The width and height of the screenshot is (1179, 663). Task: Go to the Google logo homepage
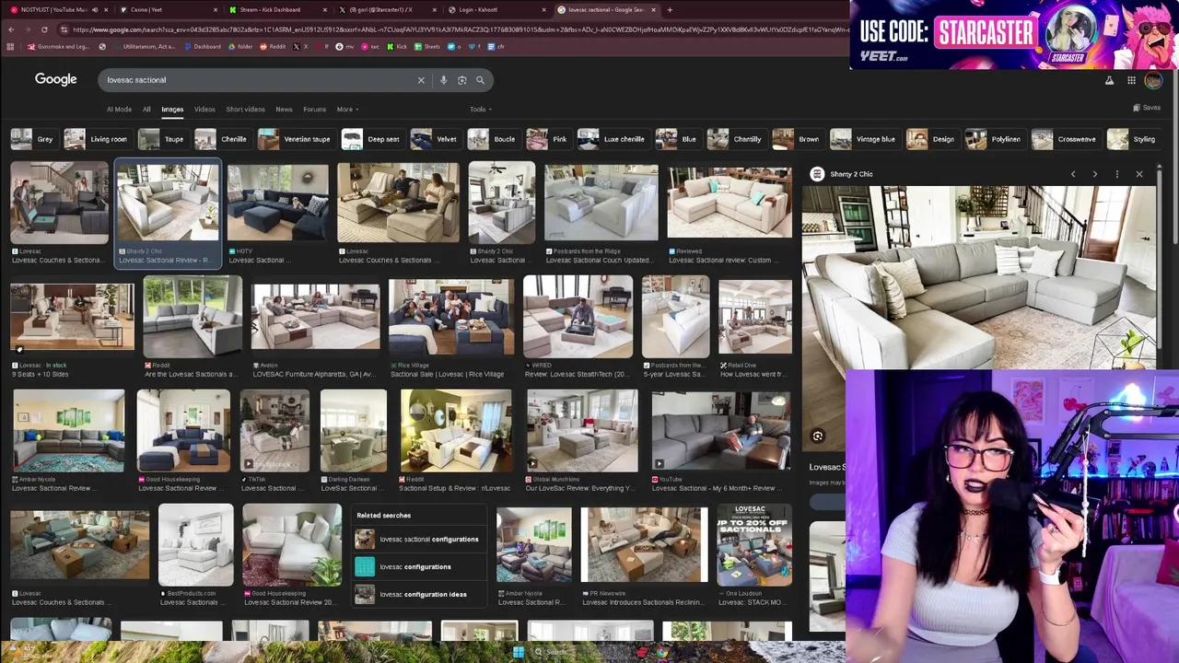point(56,79)
